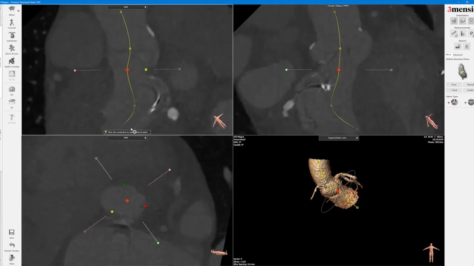This screenshot has width=474, height=266.
Task: Click pink handle left of top-left crosshair
Action: (75, 70)
